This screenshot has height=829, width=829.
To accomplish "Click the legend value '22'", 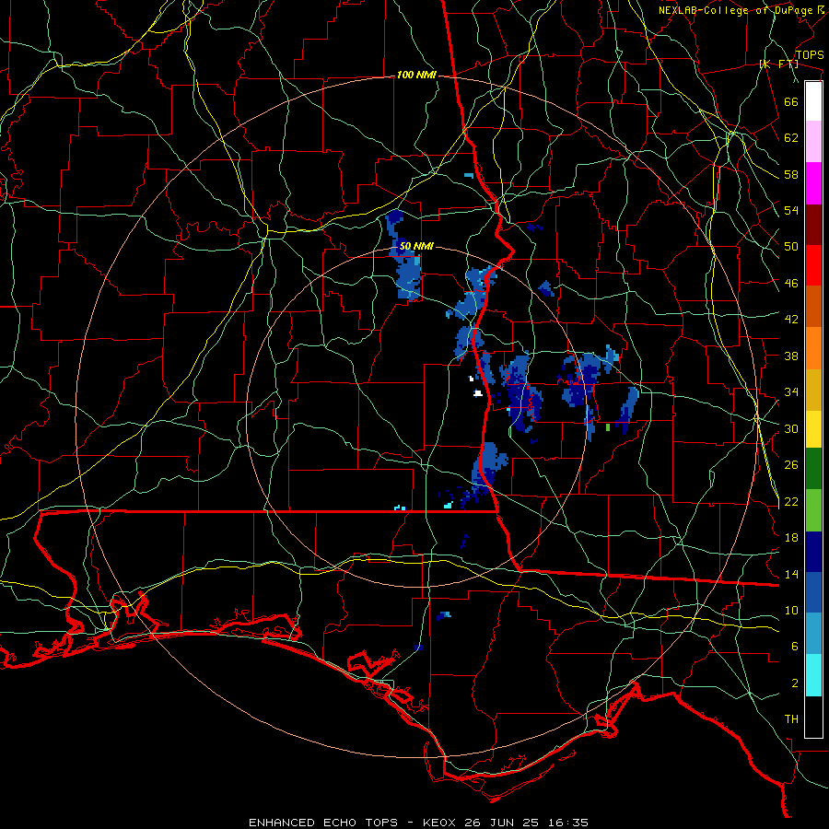I will point(791,502).
